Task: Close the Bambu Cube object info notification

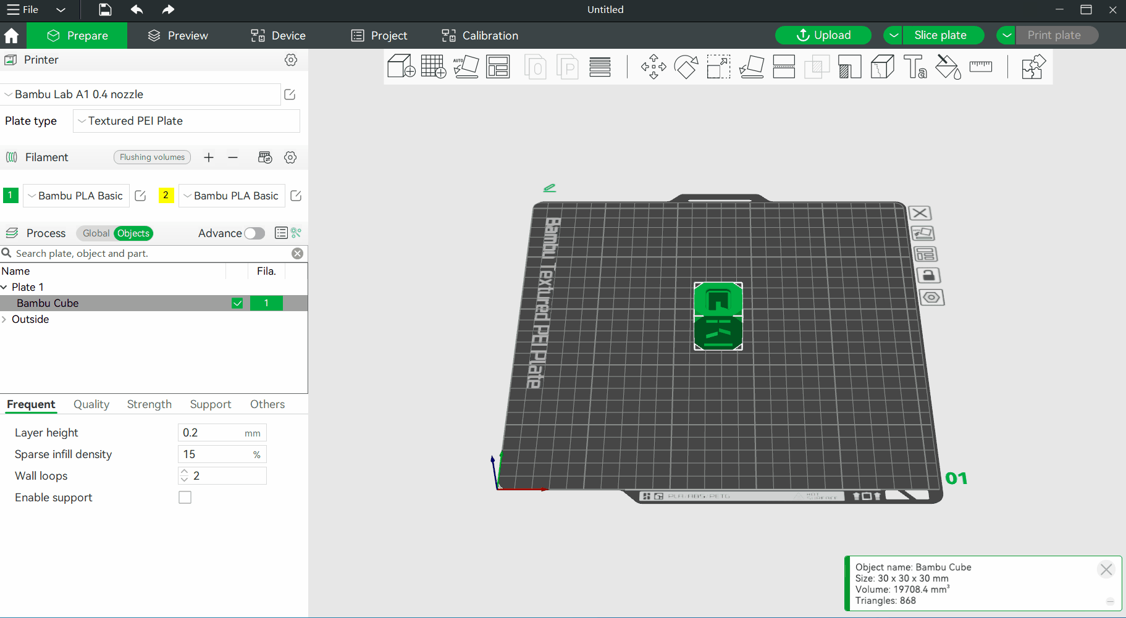Action: 1106,569
